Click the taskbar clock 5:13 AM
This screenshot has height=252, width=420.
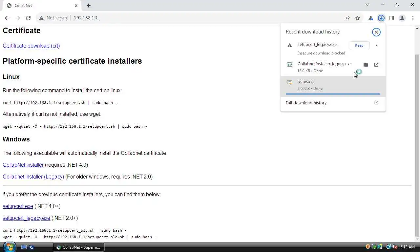pyautogui.click(x=408, y=247)
